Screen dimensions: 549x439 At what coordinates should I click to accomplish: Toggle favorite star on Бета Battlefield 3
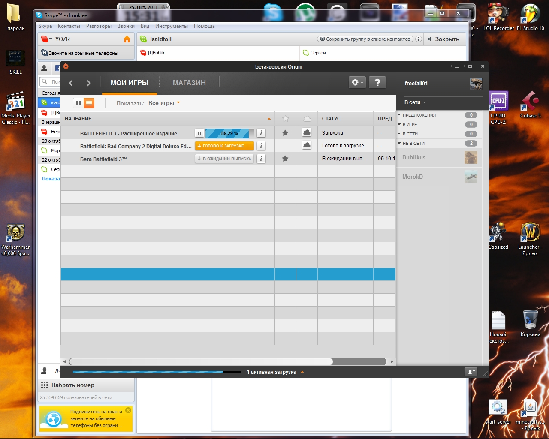(285, 159)
